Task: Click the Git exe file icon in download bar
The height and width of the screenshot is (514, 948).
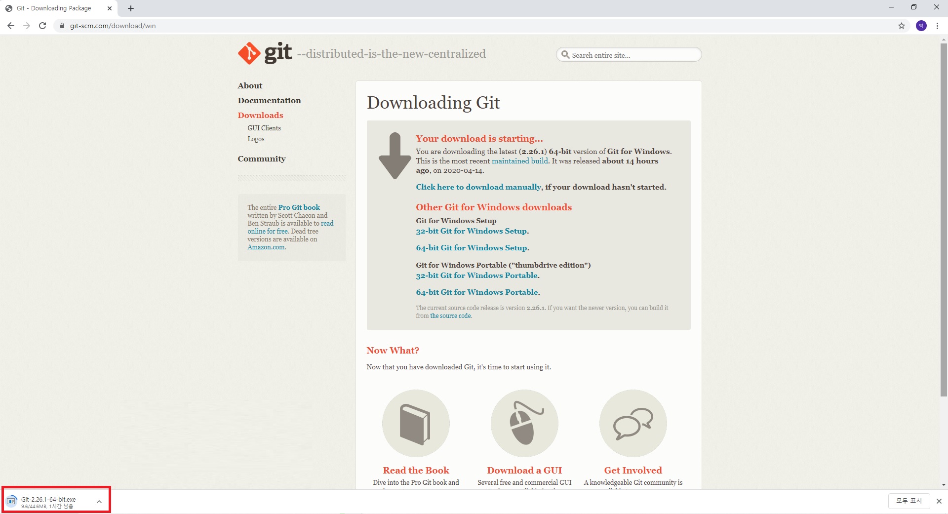Action: (x=11, y=501)
